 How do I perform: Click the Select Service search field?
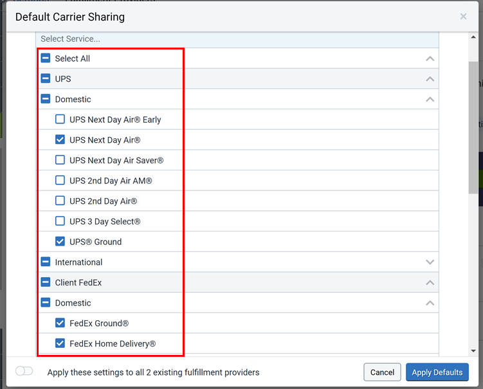[x=237, y=39]
